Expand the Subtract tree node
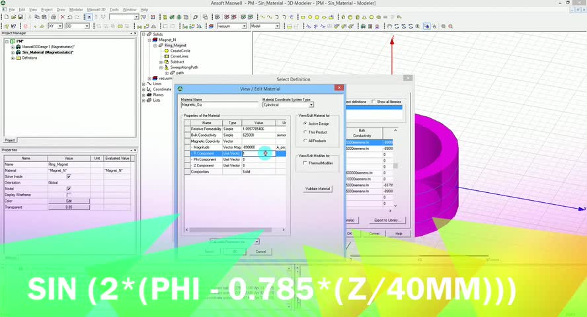The image size is (587, 317). [x=161, y=61]
